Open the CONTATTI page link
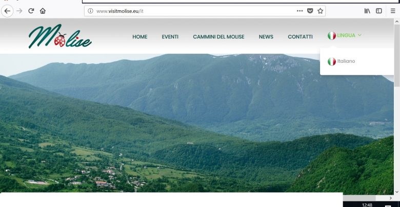Screen dimensions: 400x207 tap(300, 37)
